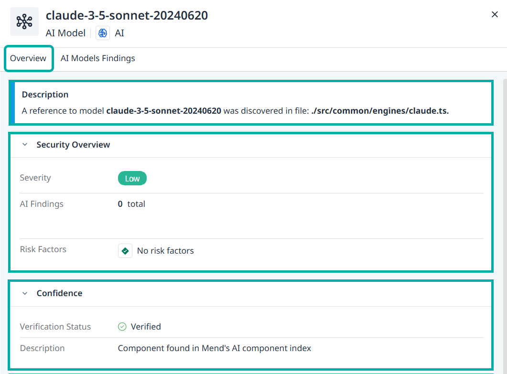
Task: Click the Verified status text
Action: 146,327
